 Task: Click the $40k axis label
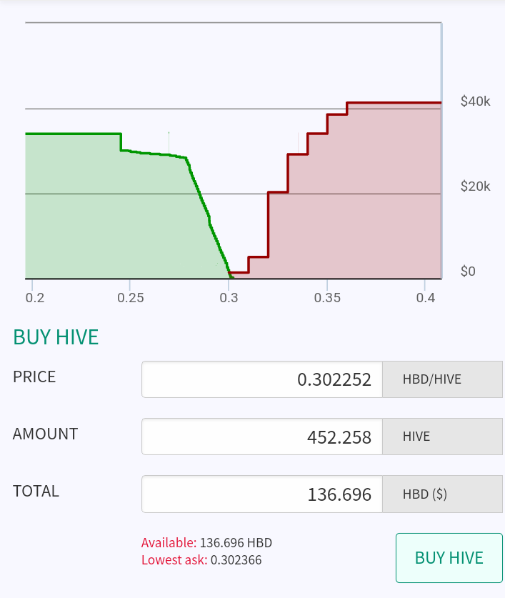pos(475,101)
